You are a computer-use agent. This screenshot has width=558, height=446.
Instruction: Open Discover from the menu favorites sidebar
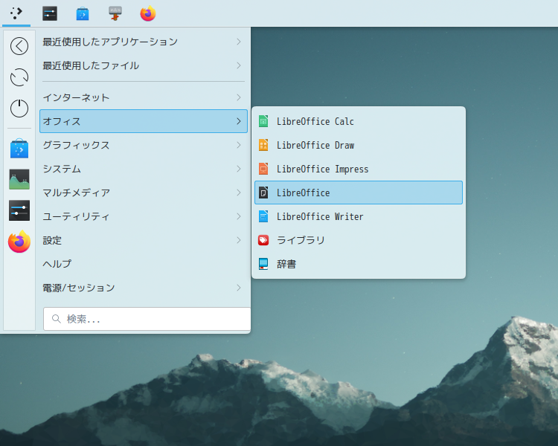point(19,149)
